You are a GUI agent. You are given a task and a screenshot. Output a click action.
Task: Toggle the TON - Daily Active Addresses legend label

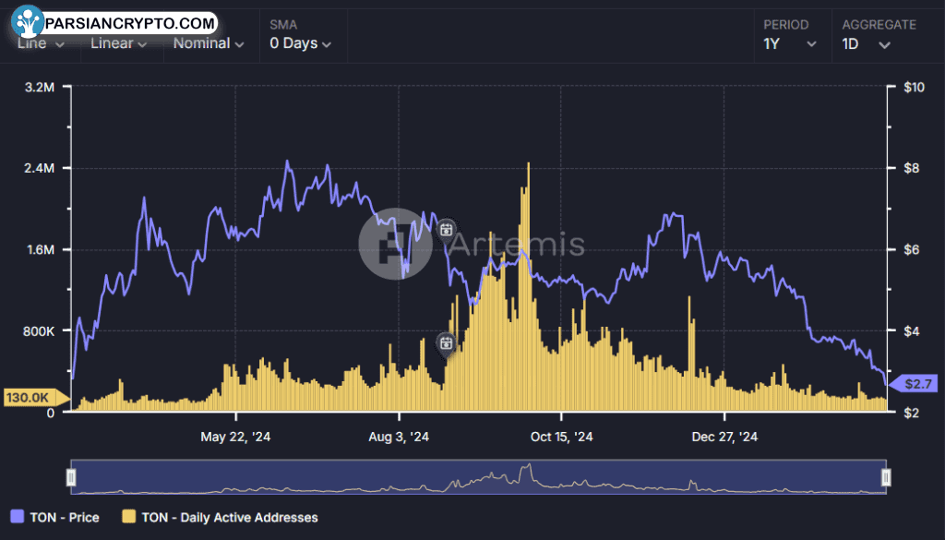click(230, 517)
